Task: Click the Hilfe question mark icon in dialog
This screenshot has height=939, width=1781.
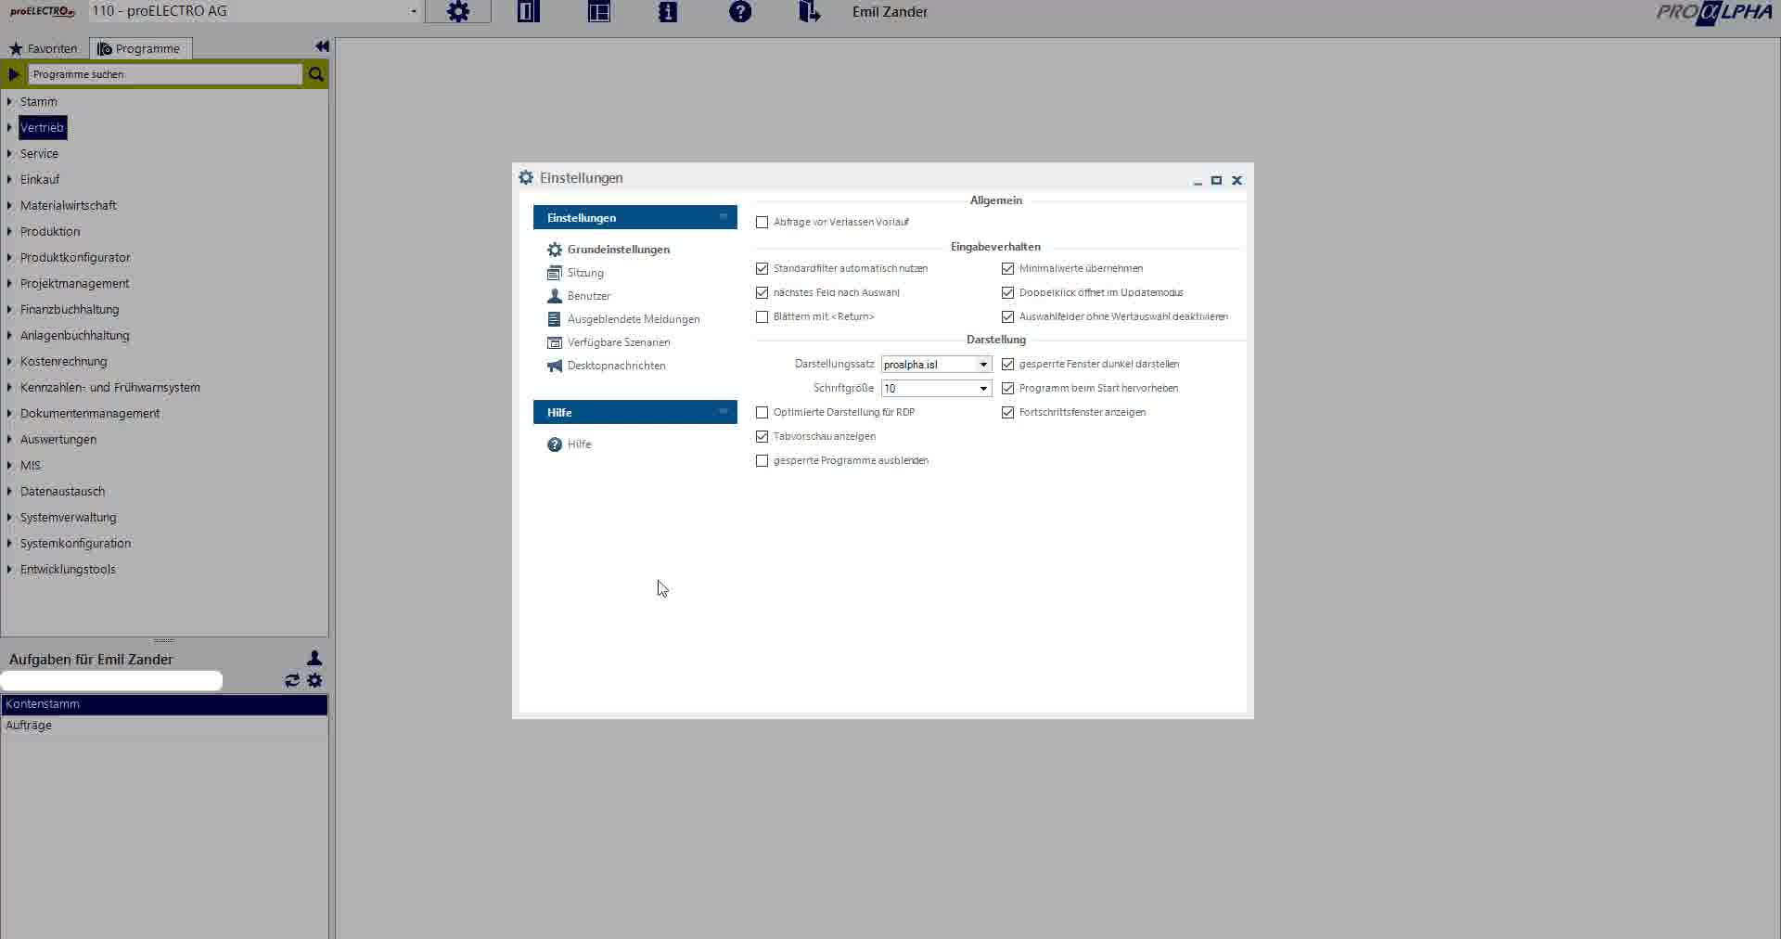Action: click(x=555, y=444)
